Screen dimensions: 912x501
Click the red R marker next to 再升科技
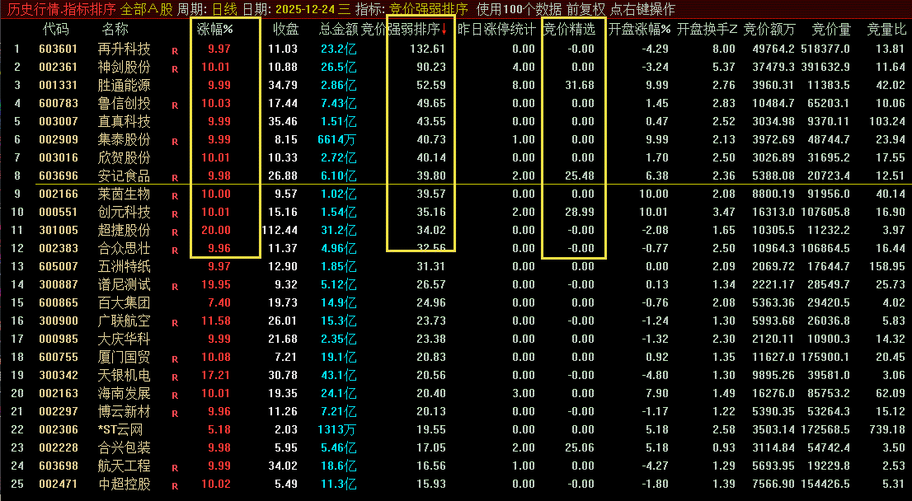click(x=175, y=51)
